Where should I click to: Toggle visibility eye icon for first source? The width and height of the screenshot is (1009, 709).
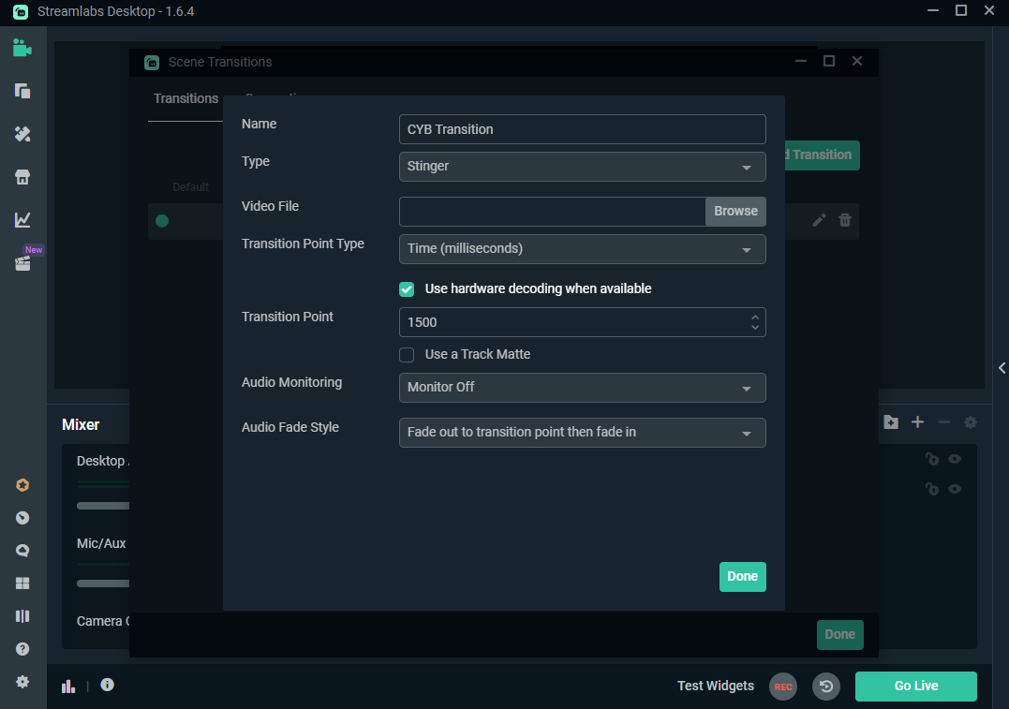tap(955, 459)
